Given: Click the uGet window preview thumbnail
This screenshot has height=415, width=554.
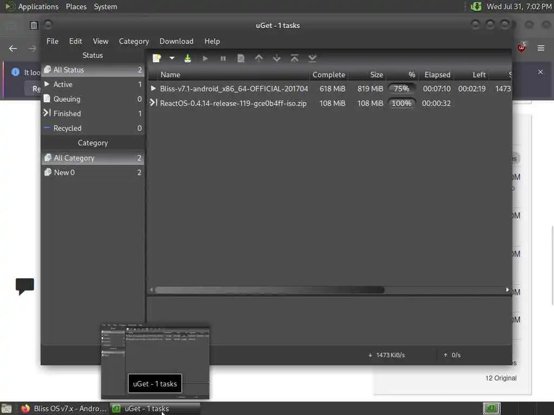Looking at the screenshot, I should coord(155,362).
